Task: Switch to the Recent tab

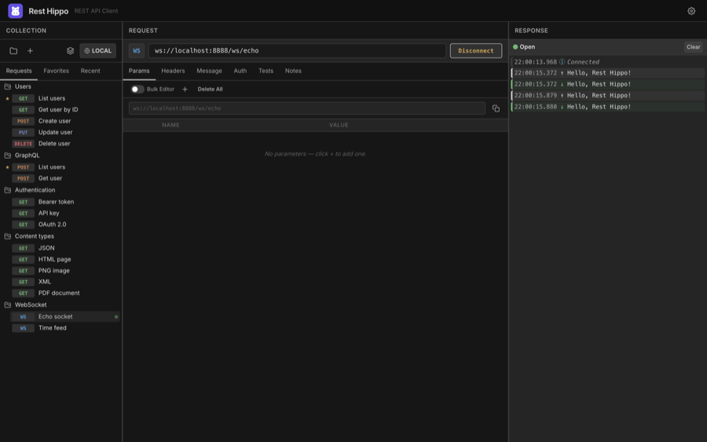Action: 90,71
